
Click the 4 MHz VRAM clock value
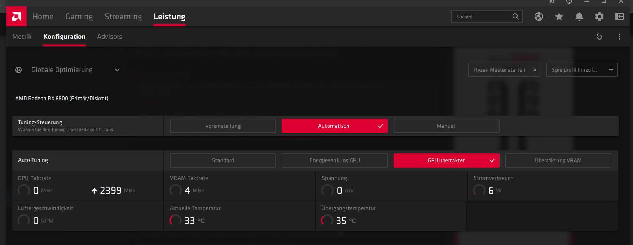click(194, 190)
